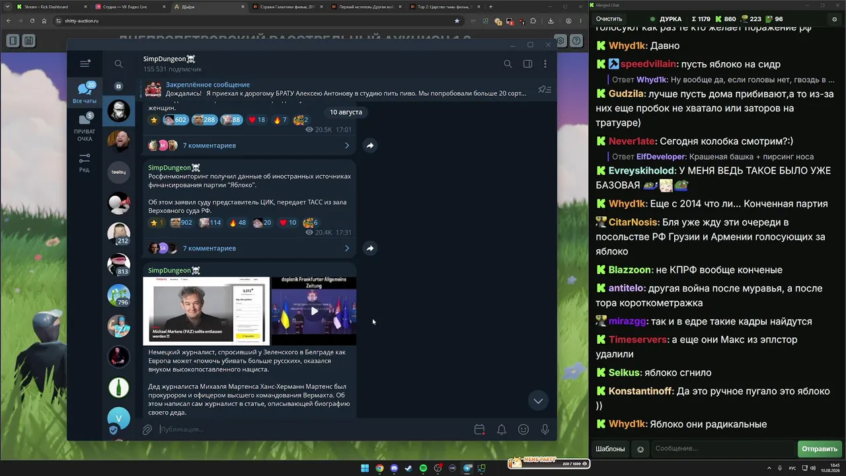
Task: Expand the 17:31 post comments chevron
Action: 347,249
